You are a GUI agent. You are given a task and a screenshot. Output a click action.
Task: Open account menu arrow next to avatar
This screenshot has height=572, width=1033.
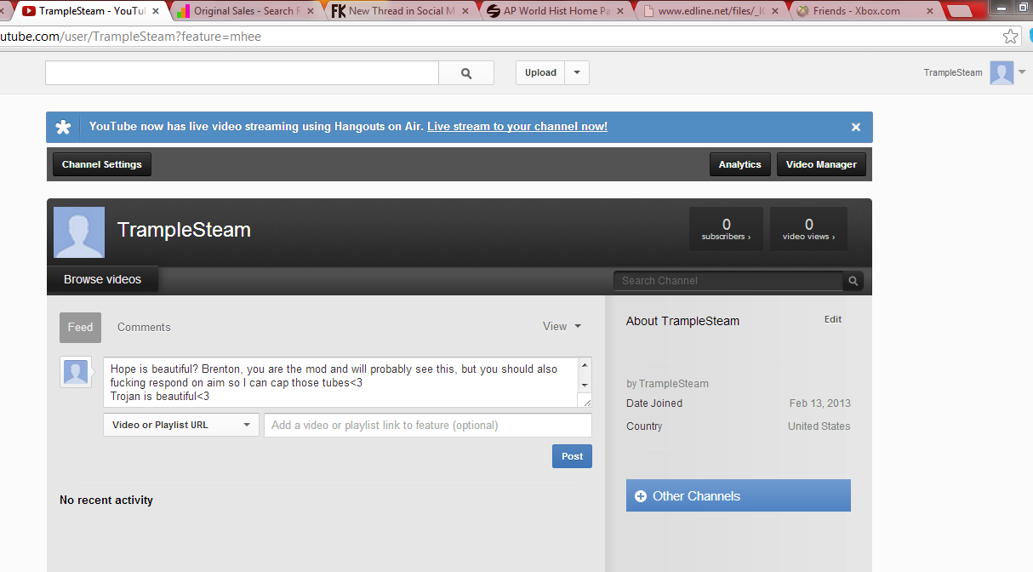1022,72
